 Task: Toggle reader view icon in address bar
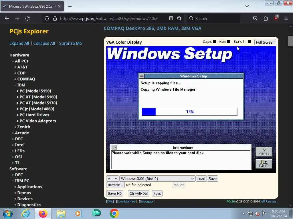[171, 18]
